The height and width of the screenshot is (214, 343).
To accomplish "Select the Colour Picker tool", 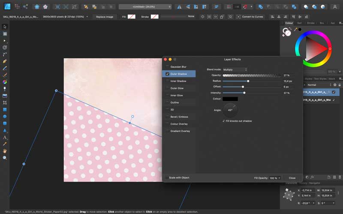I will coord(5,144).
